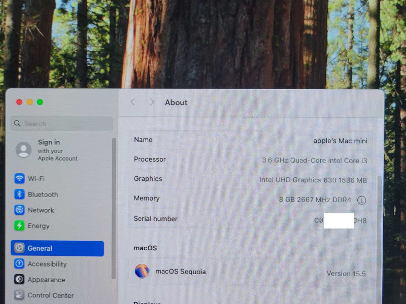
Task: Close window with red button
Action: (19, 102)
